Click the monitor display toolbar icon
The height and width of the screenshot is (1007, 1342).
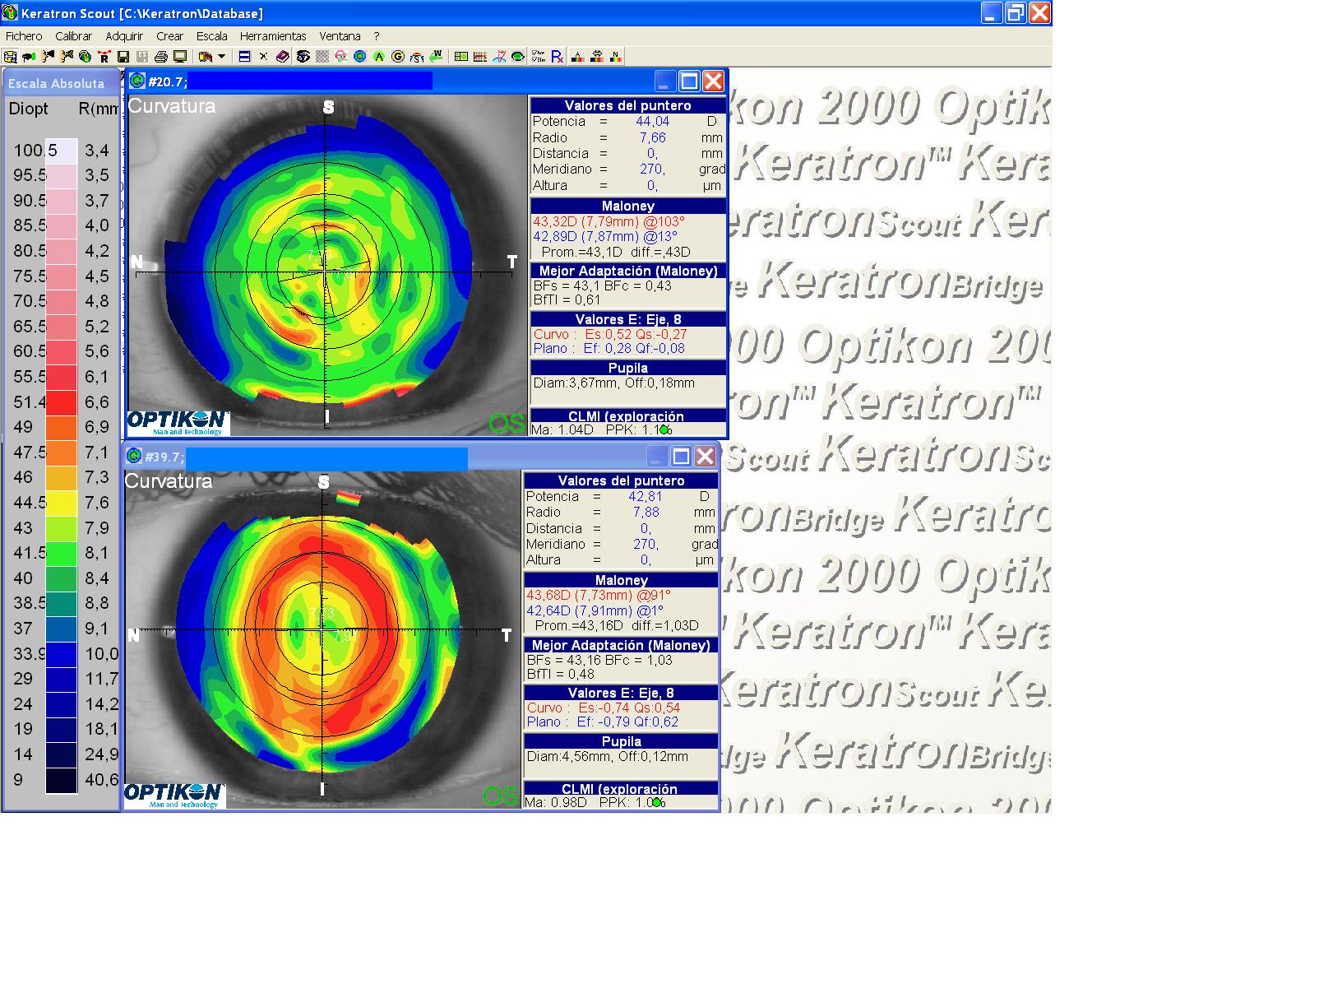coord(180,57)
